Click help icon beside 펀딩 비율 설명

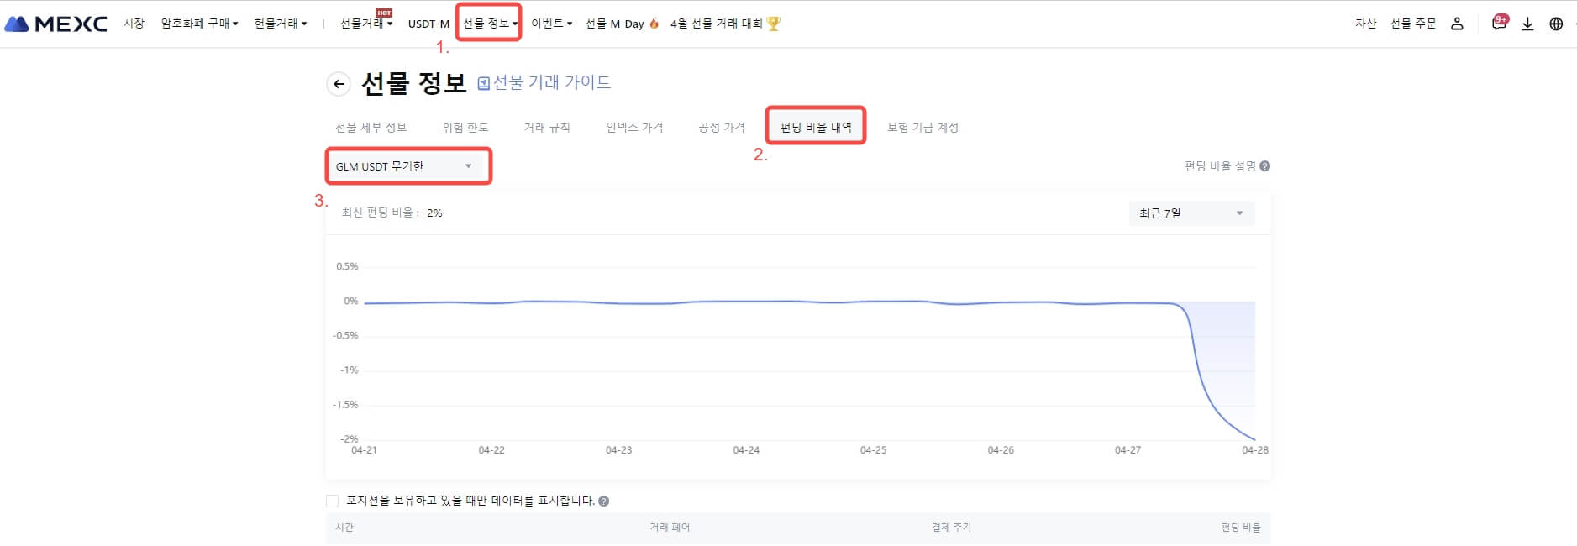pyautogui.click(x=1265, y=166)
